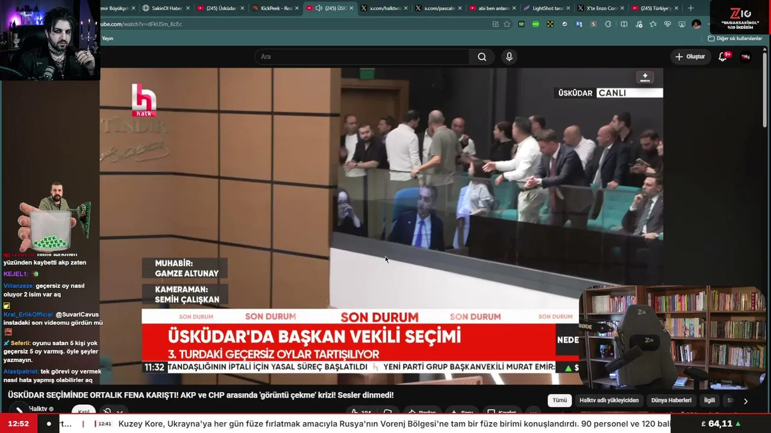Open the split screen toolbar icon
The height and width of the screenshot is (433, 771).
pos(624,24)
